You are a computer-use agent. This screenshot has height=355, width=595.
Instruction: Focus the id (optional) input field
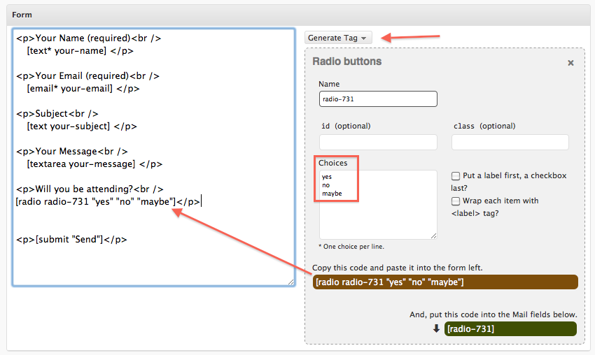tap(378, 143)
